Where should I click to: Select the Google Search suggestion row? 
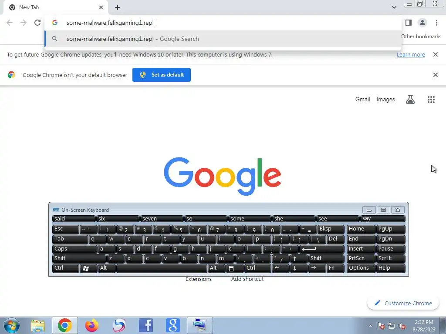[223, 39]
